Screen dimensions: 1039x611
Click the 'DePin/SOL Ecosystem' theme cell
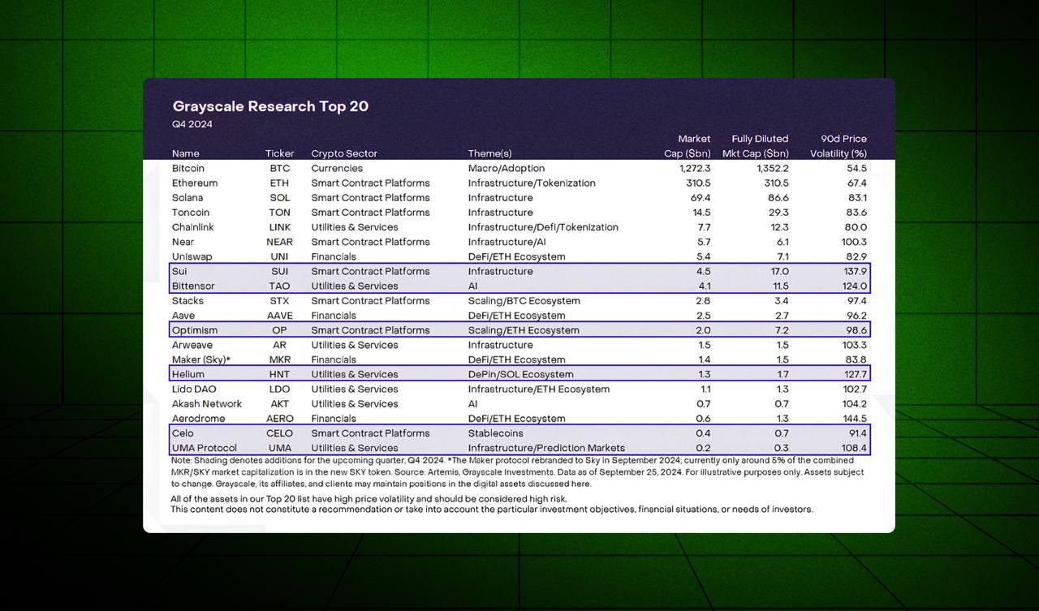520,374
